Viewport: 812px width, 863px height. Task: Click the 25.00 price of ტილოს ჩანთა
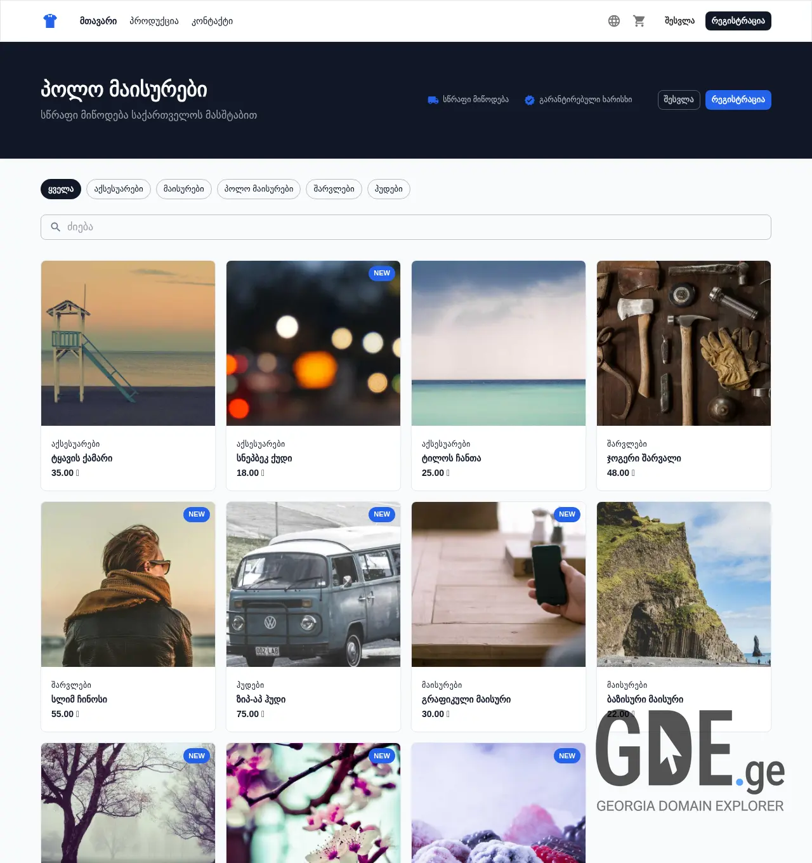coord(436,473)
